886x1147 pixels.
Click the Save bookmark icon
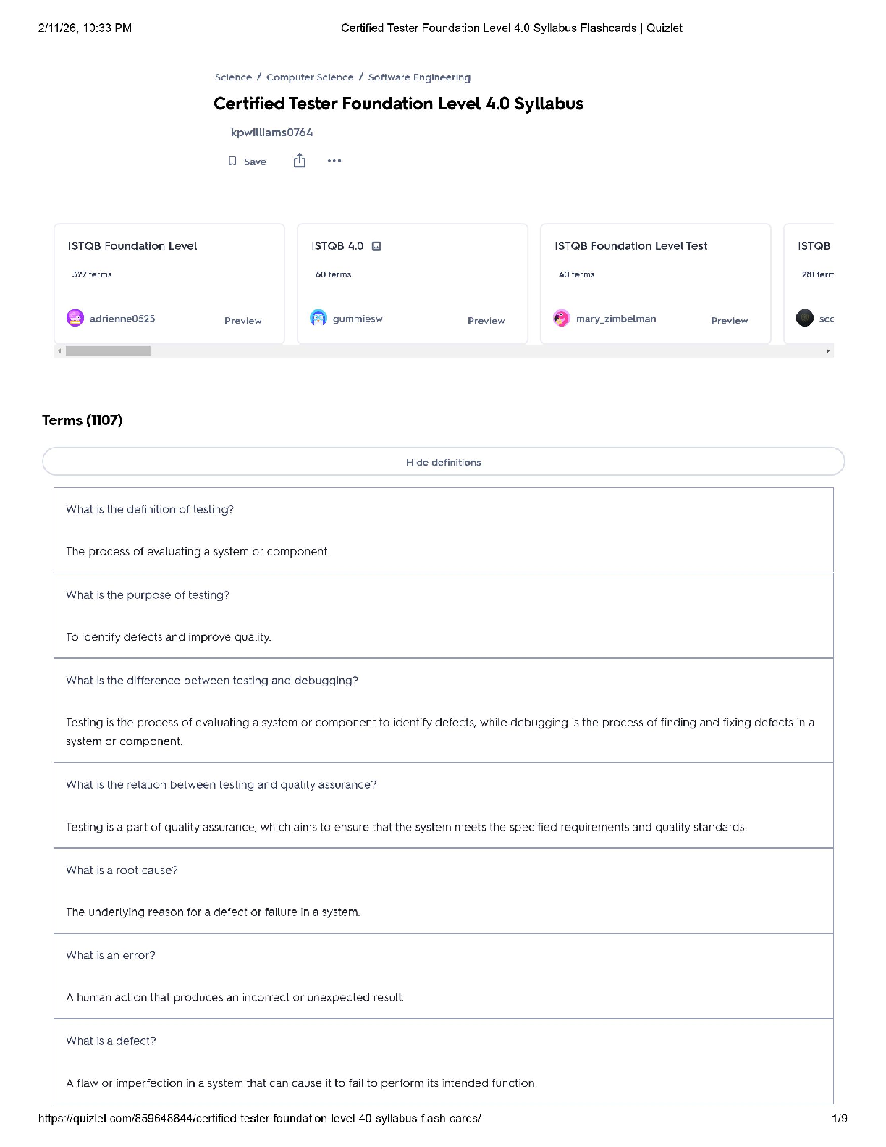[232, 161]
